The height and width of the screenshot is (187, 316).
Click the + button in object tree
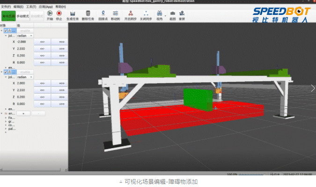point(23,114)
